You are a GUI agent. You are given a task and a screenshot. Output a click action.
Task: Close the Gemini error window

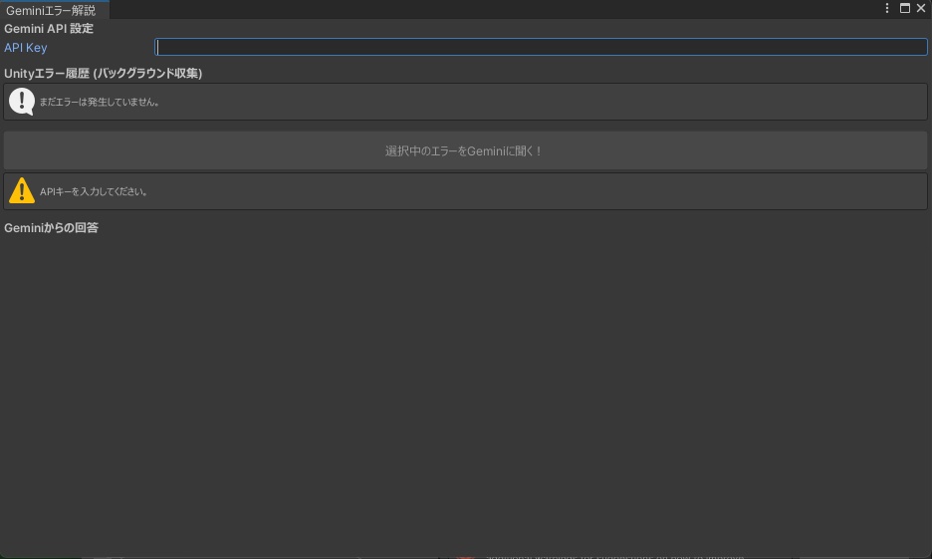tap(921, 8)
